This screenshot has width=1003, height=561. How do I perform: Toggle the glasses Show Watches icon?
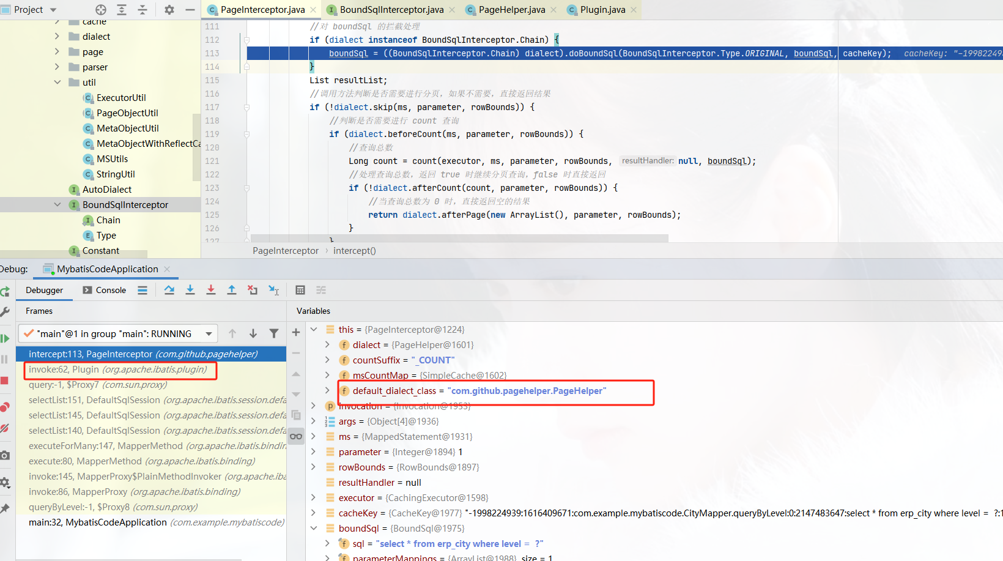pos(296,436)
